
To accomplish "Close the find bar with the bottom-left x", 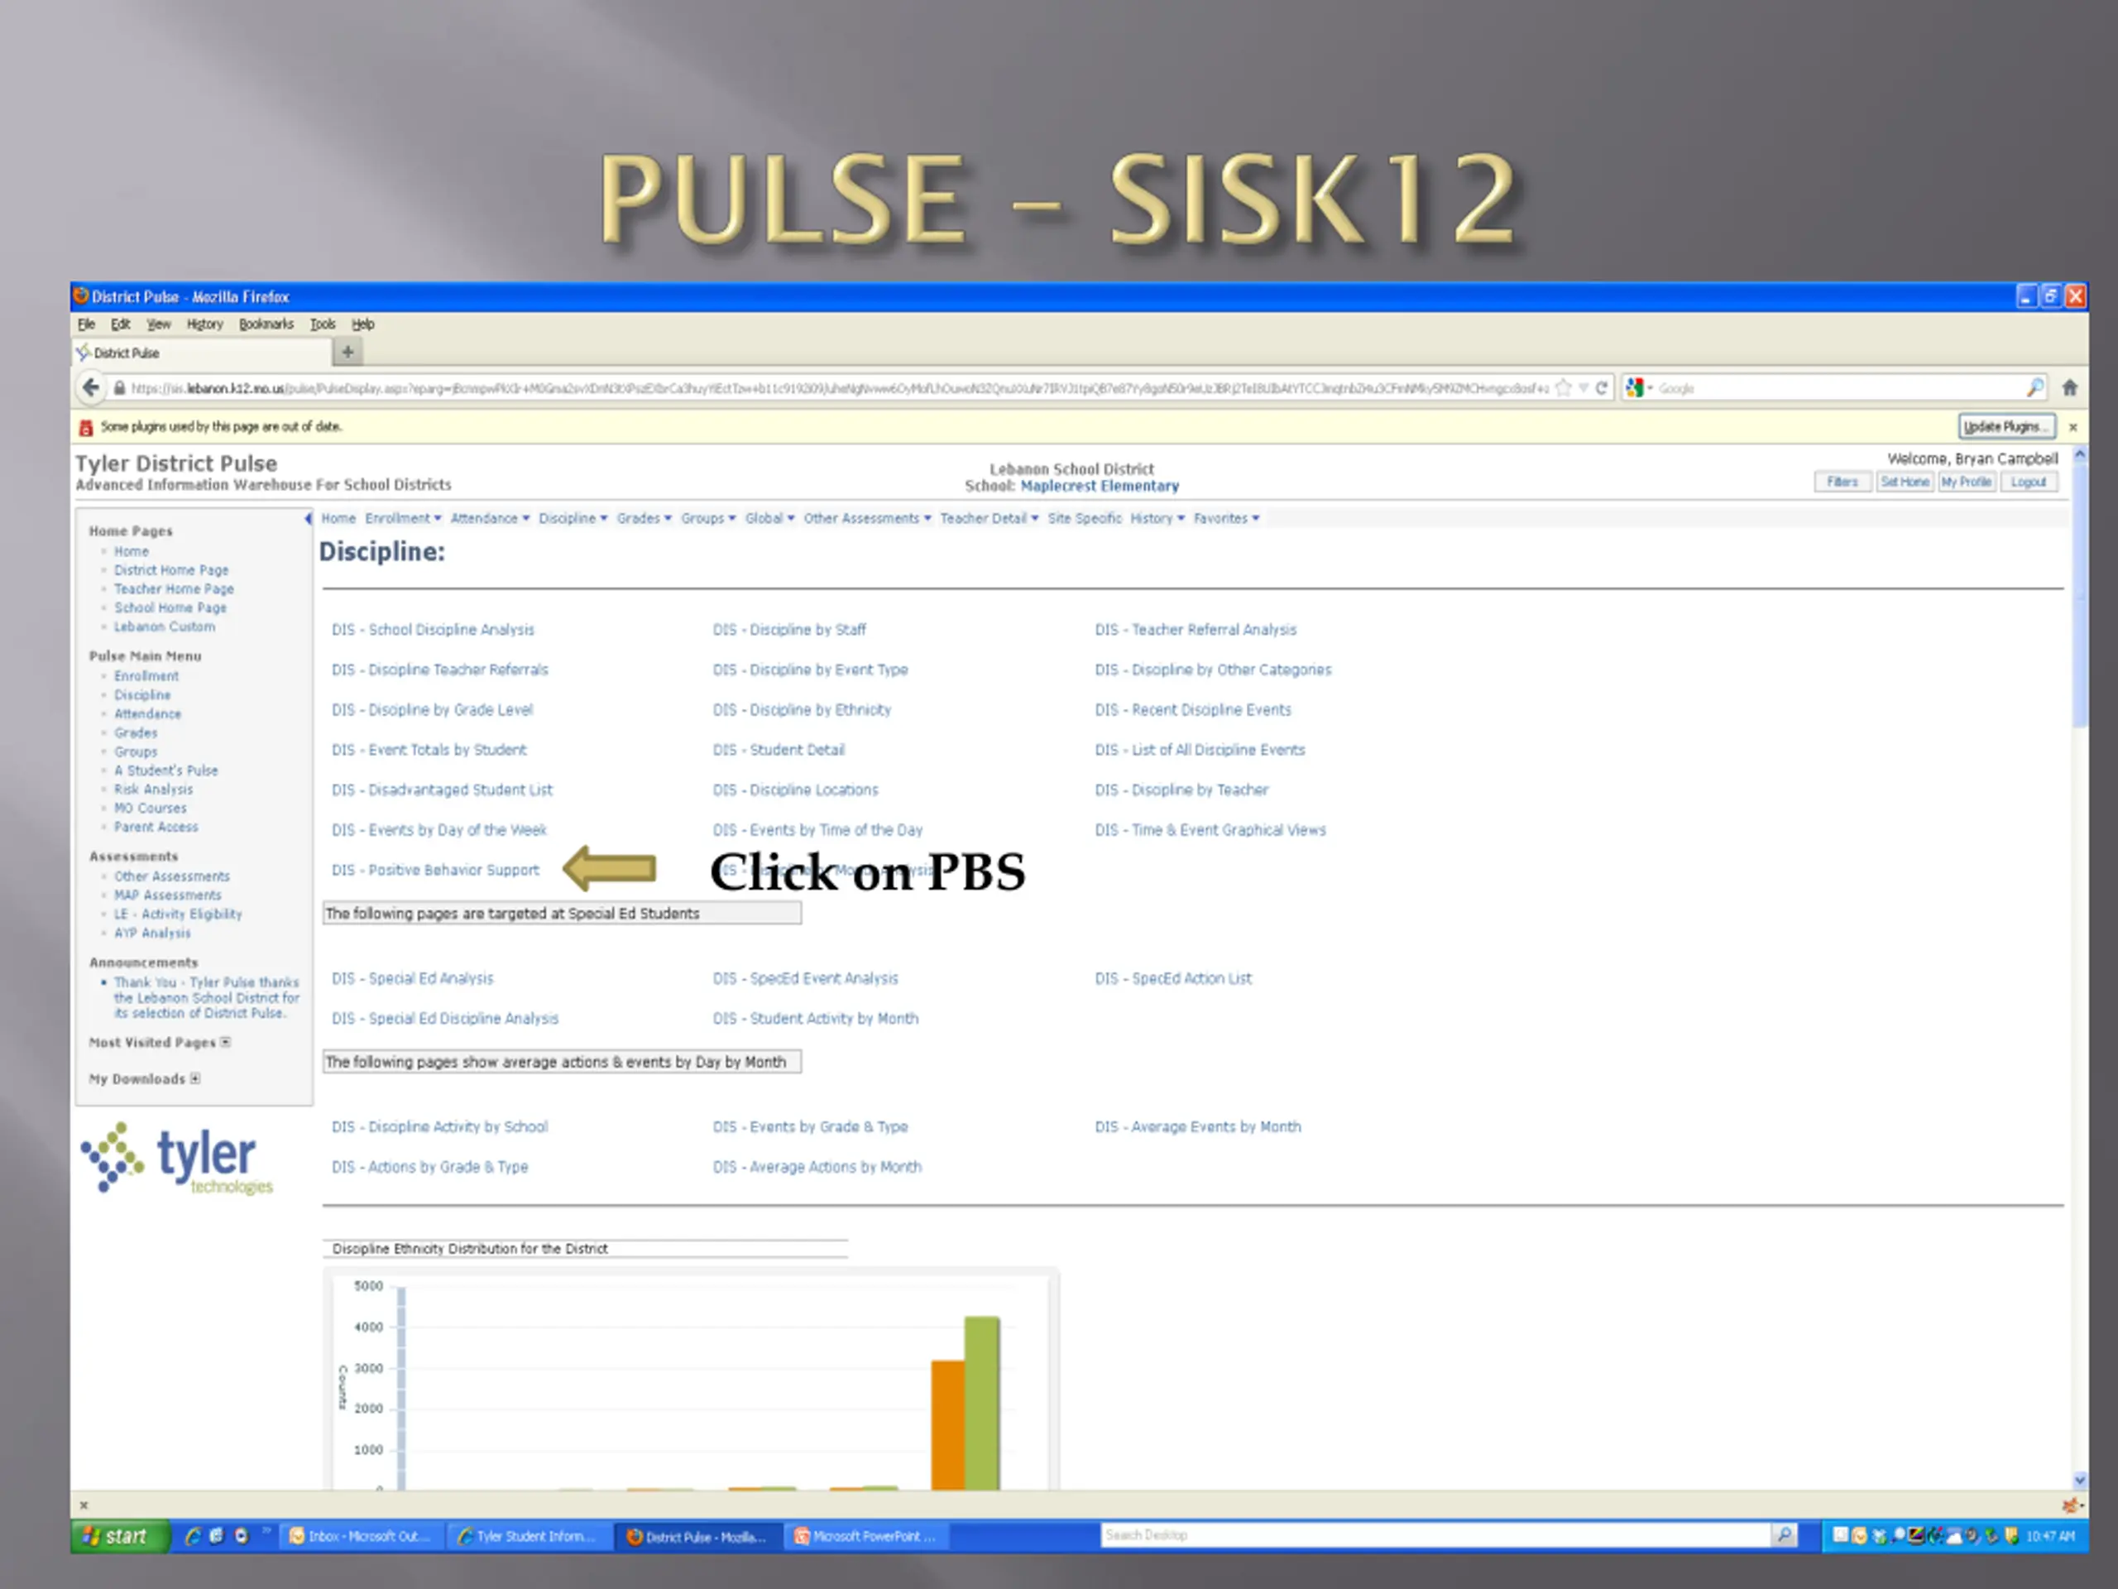I will click(84, 1505).
